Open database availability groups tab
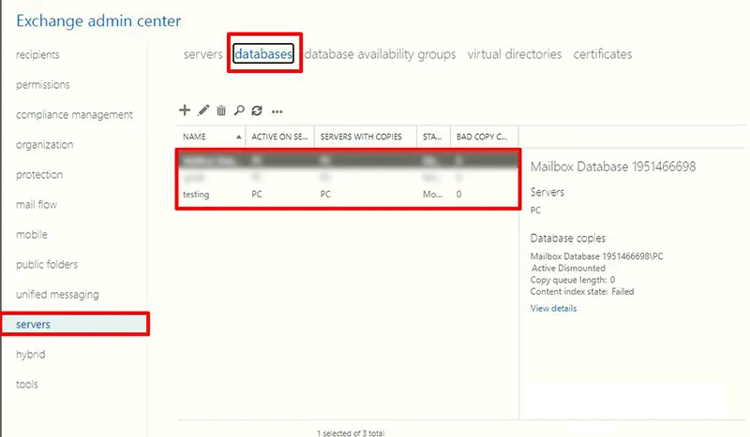The height and width of the screenshot is (437, 750). 381,54
